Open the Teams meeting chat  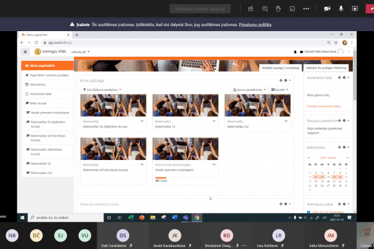[265, 9]
